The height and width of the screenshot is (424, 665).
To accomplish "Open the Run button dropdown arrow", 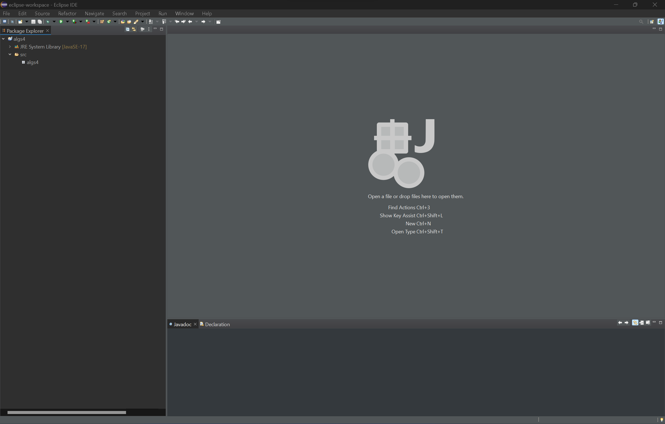I will click(67, 22).
